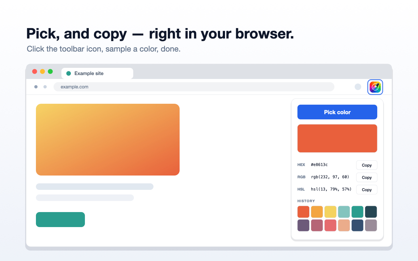Choose the yellow swatch in History
This screenshot has width=418, height=261.
pos(330,212)
